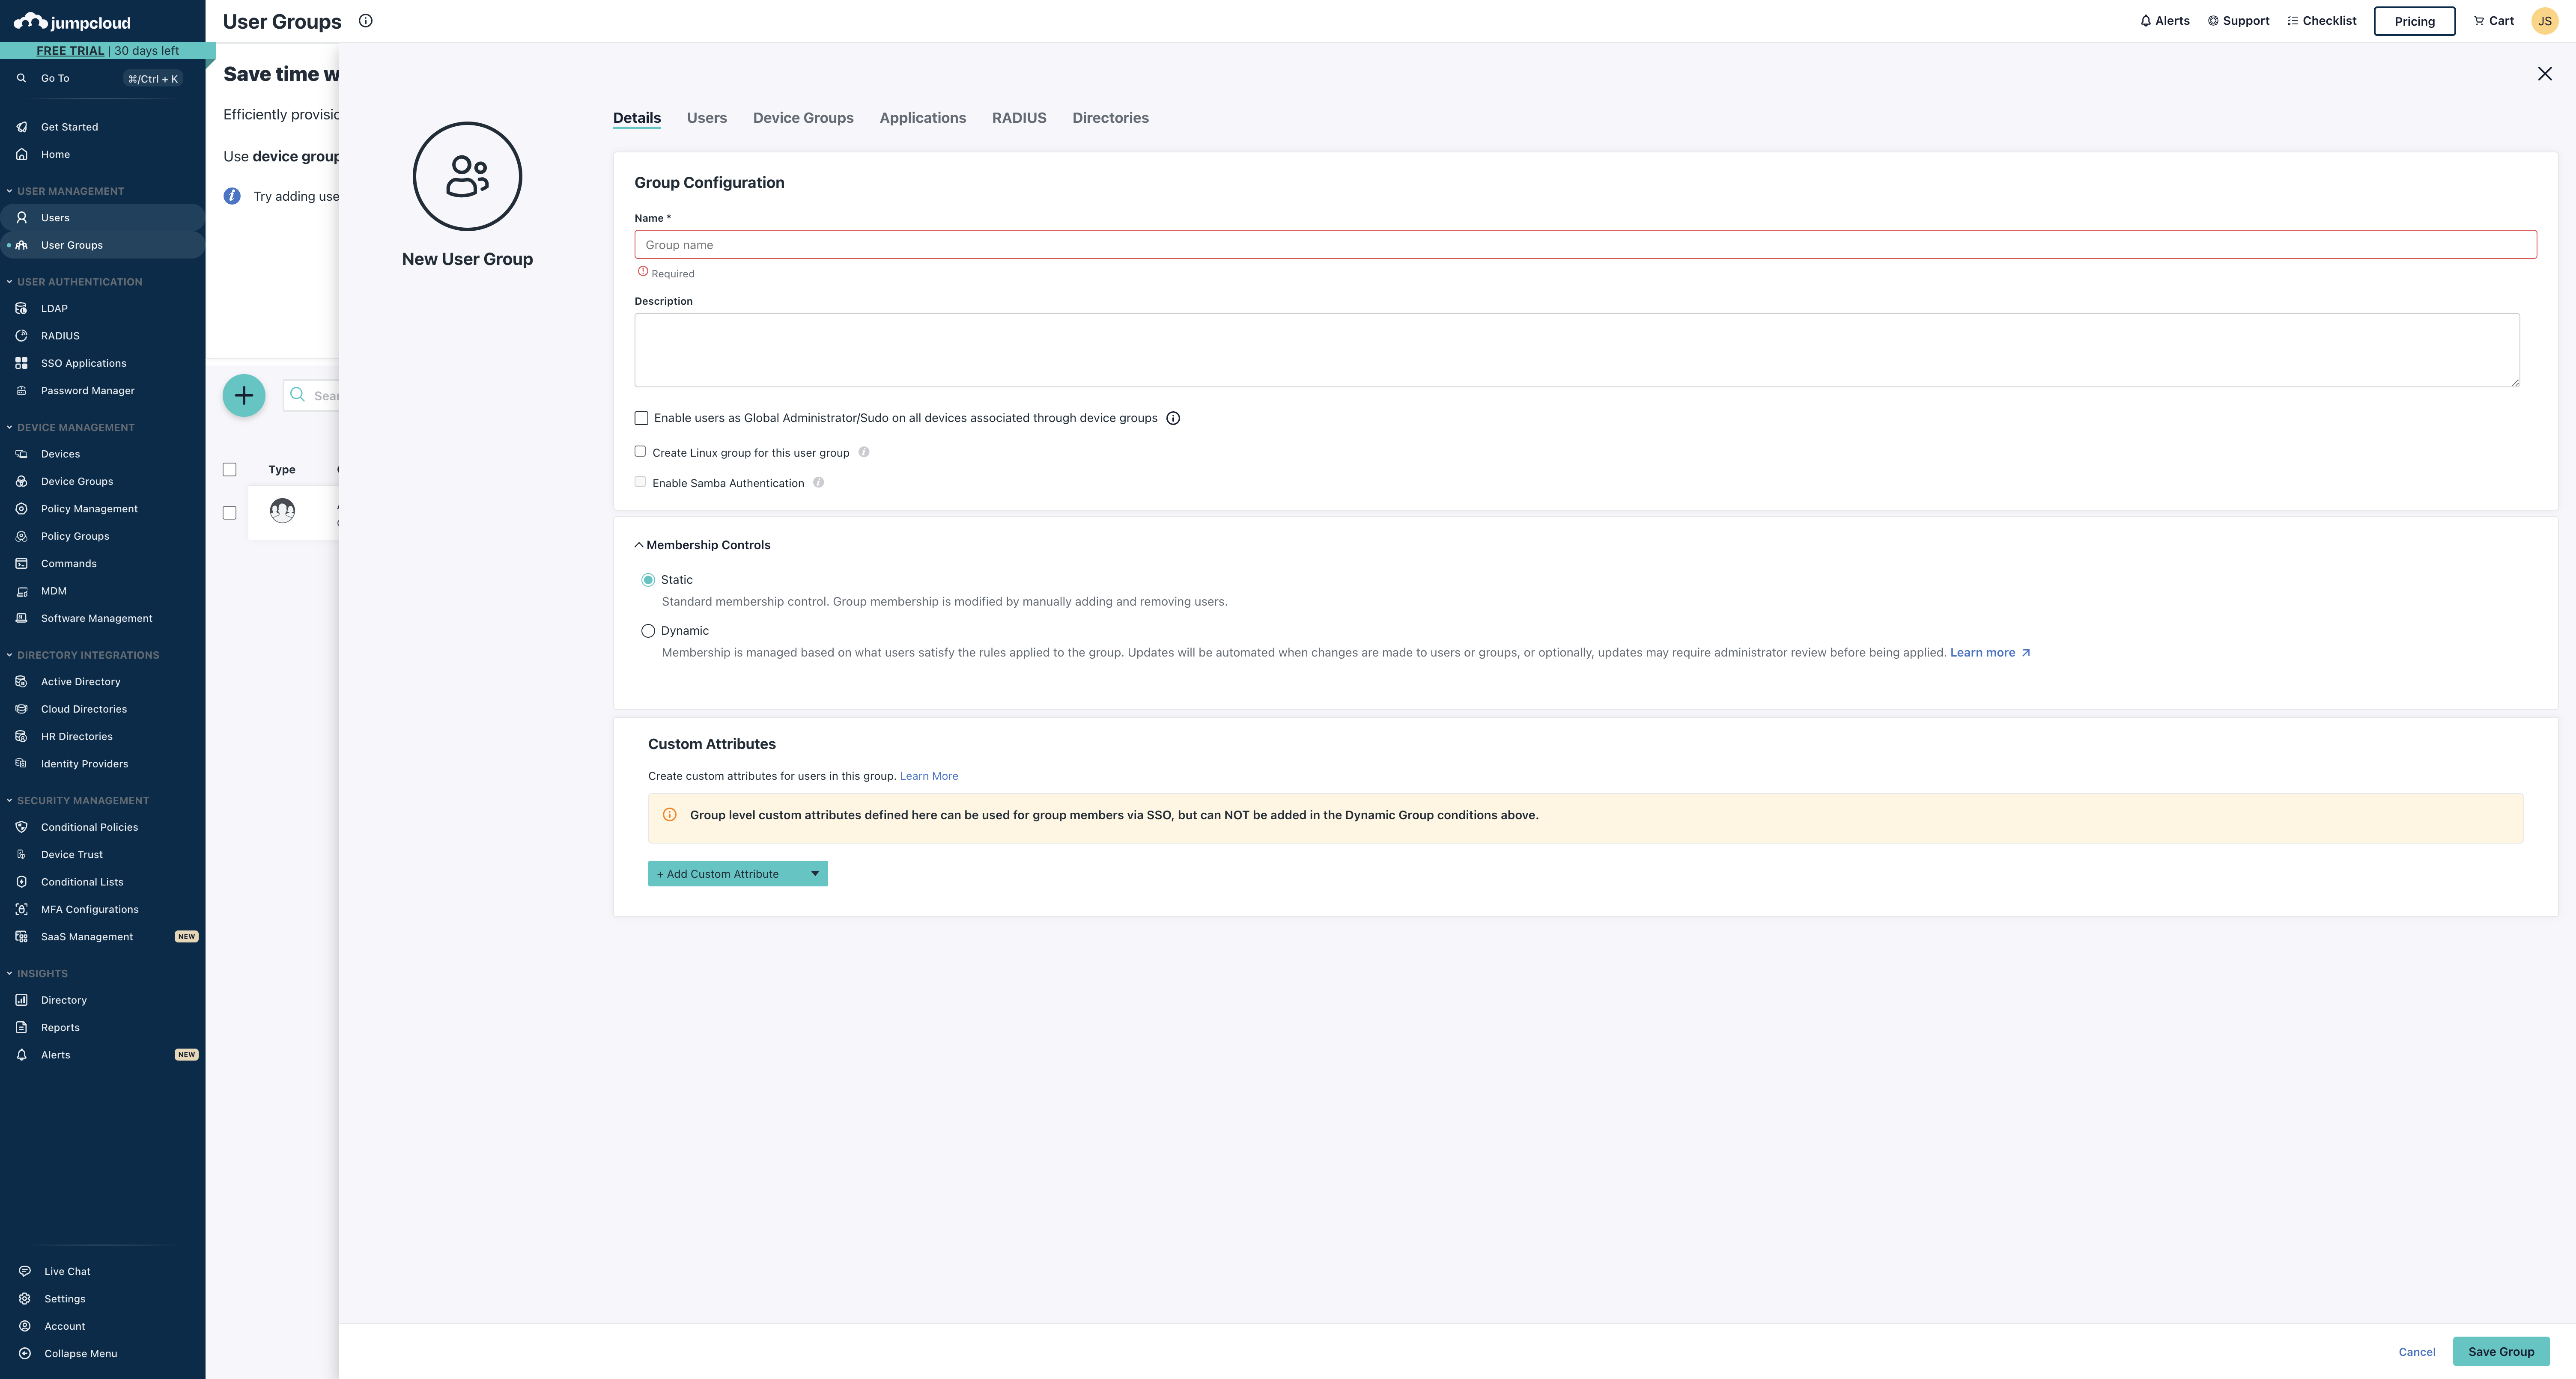This screenshot has width=2576, height=1379.
Task: Open Commands icon in sidebar
Action: [x=21, y=564]
